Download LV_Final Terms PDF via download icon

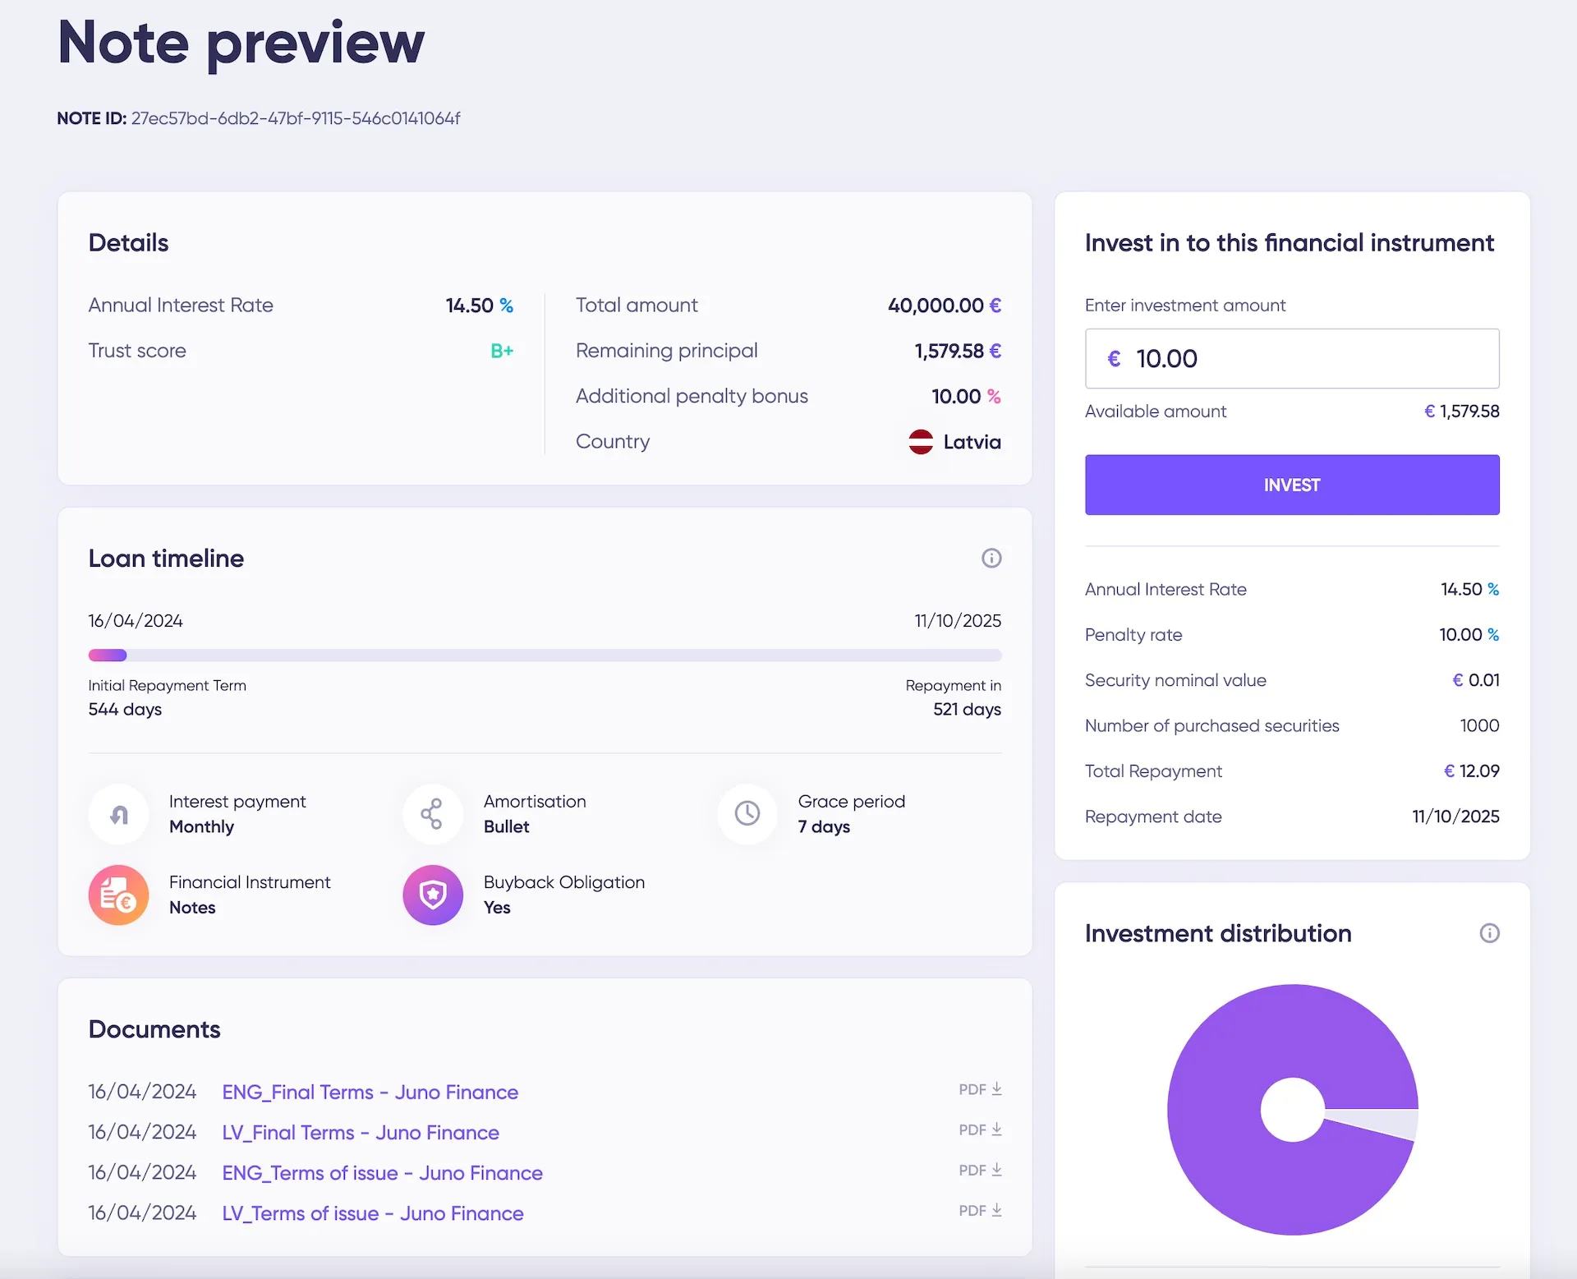point(997,1129)
